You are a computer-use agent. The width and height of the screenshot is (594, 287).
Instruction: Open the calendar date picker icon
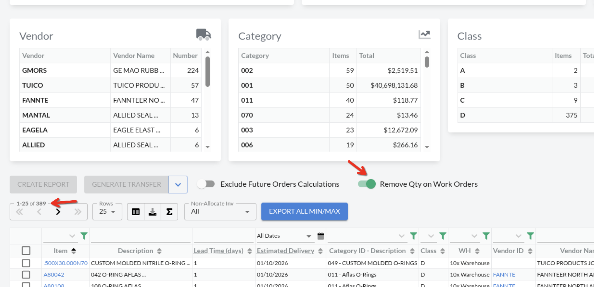(x=321, y=236)
